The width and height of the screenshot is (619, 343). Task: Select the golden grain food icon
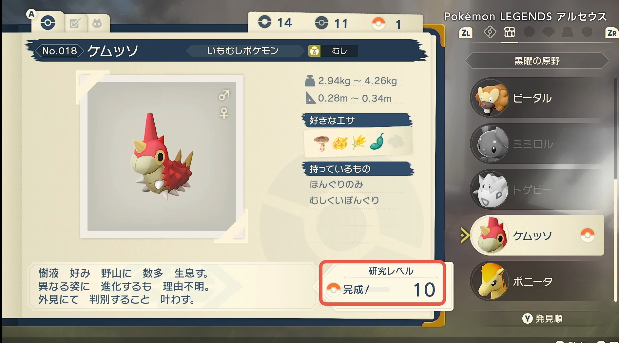[x=358, y=143]
